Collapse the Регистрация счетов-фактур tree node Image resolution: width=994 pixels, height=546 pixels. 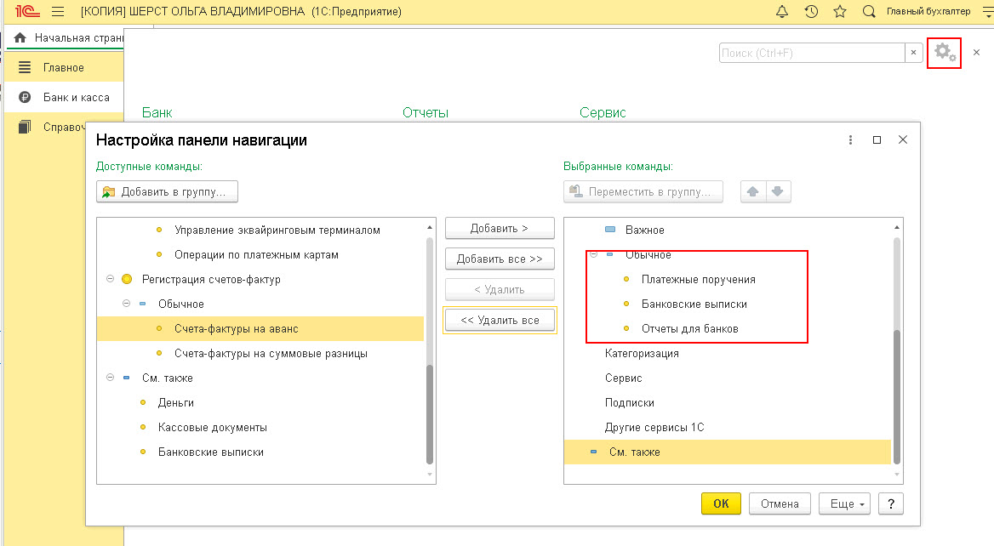point(111,279)
